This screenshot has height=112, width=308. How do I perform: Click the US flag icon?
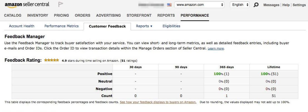click(169, 5)
